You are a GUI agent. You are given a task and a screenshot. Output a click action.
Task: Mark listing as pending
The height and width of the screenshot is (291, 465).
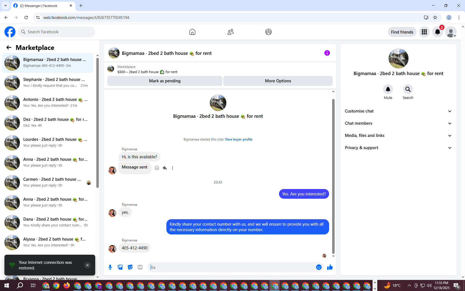point(165,81)
